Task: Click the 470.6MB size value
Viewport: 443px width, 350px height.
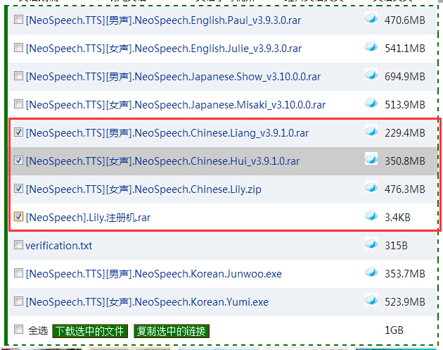Action: [405, 20]
